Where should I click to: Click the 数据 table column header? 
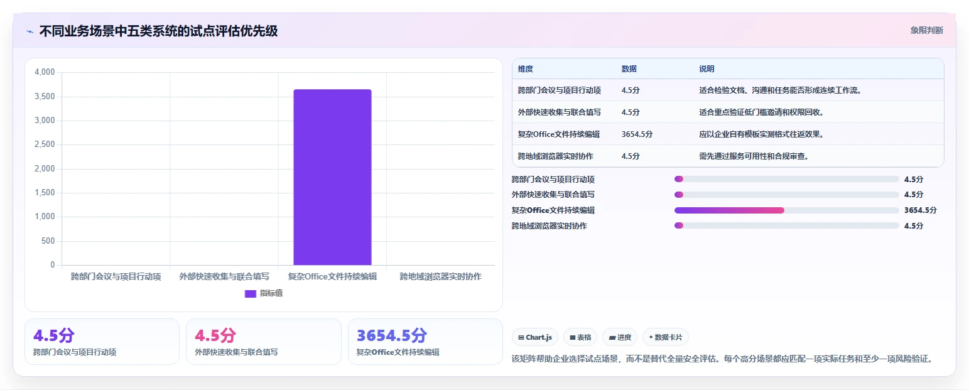click(x=629, y=69)
